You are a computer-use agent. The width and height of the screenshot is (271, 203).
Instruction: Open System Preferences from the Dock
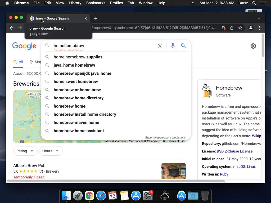pos(148,196)
